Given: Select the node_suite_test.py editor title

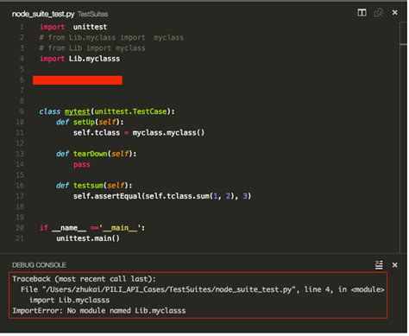Looking at the screenshot, I should pos(43,14).
